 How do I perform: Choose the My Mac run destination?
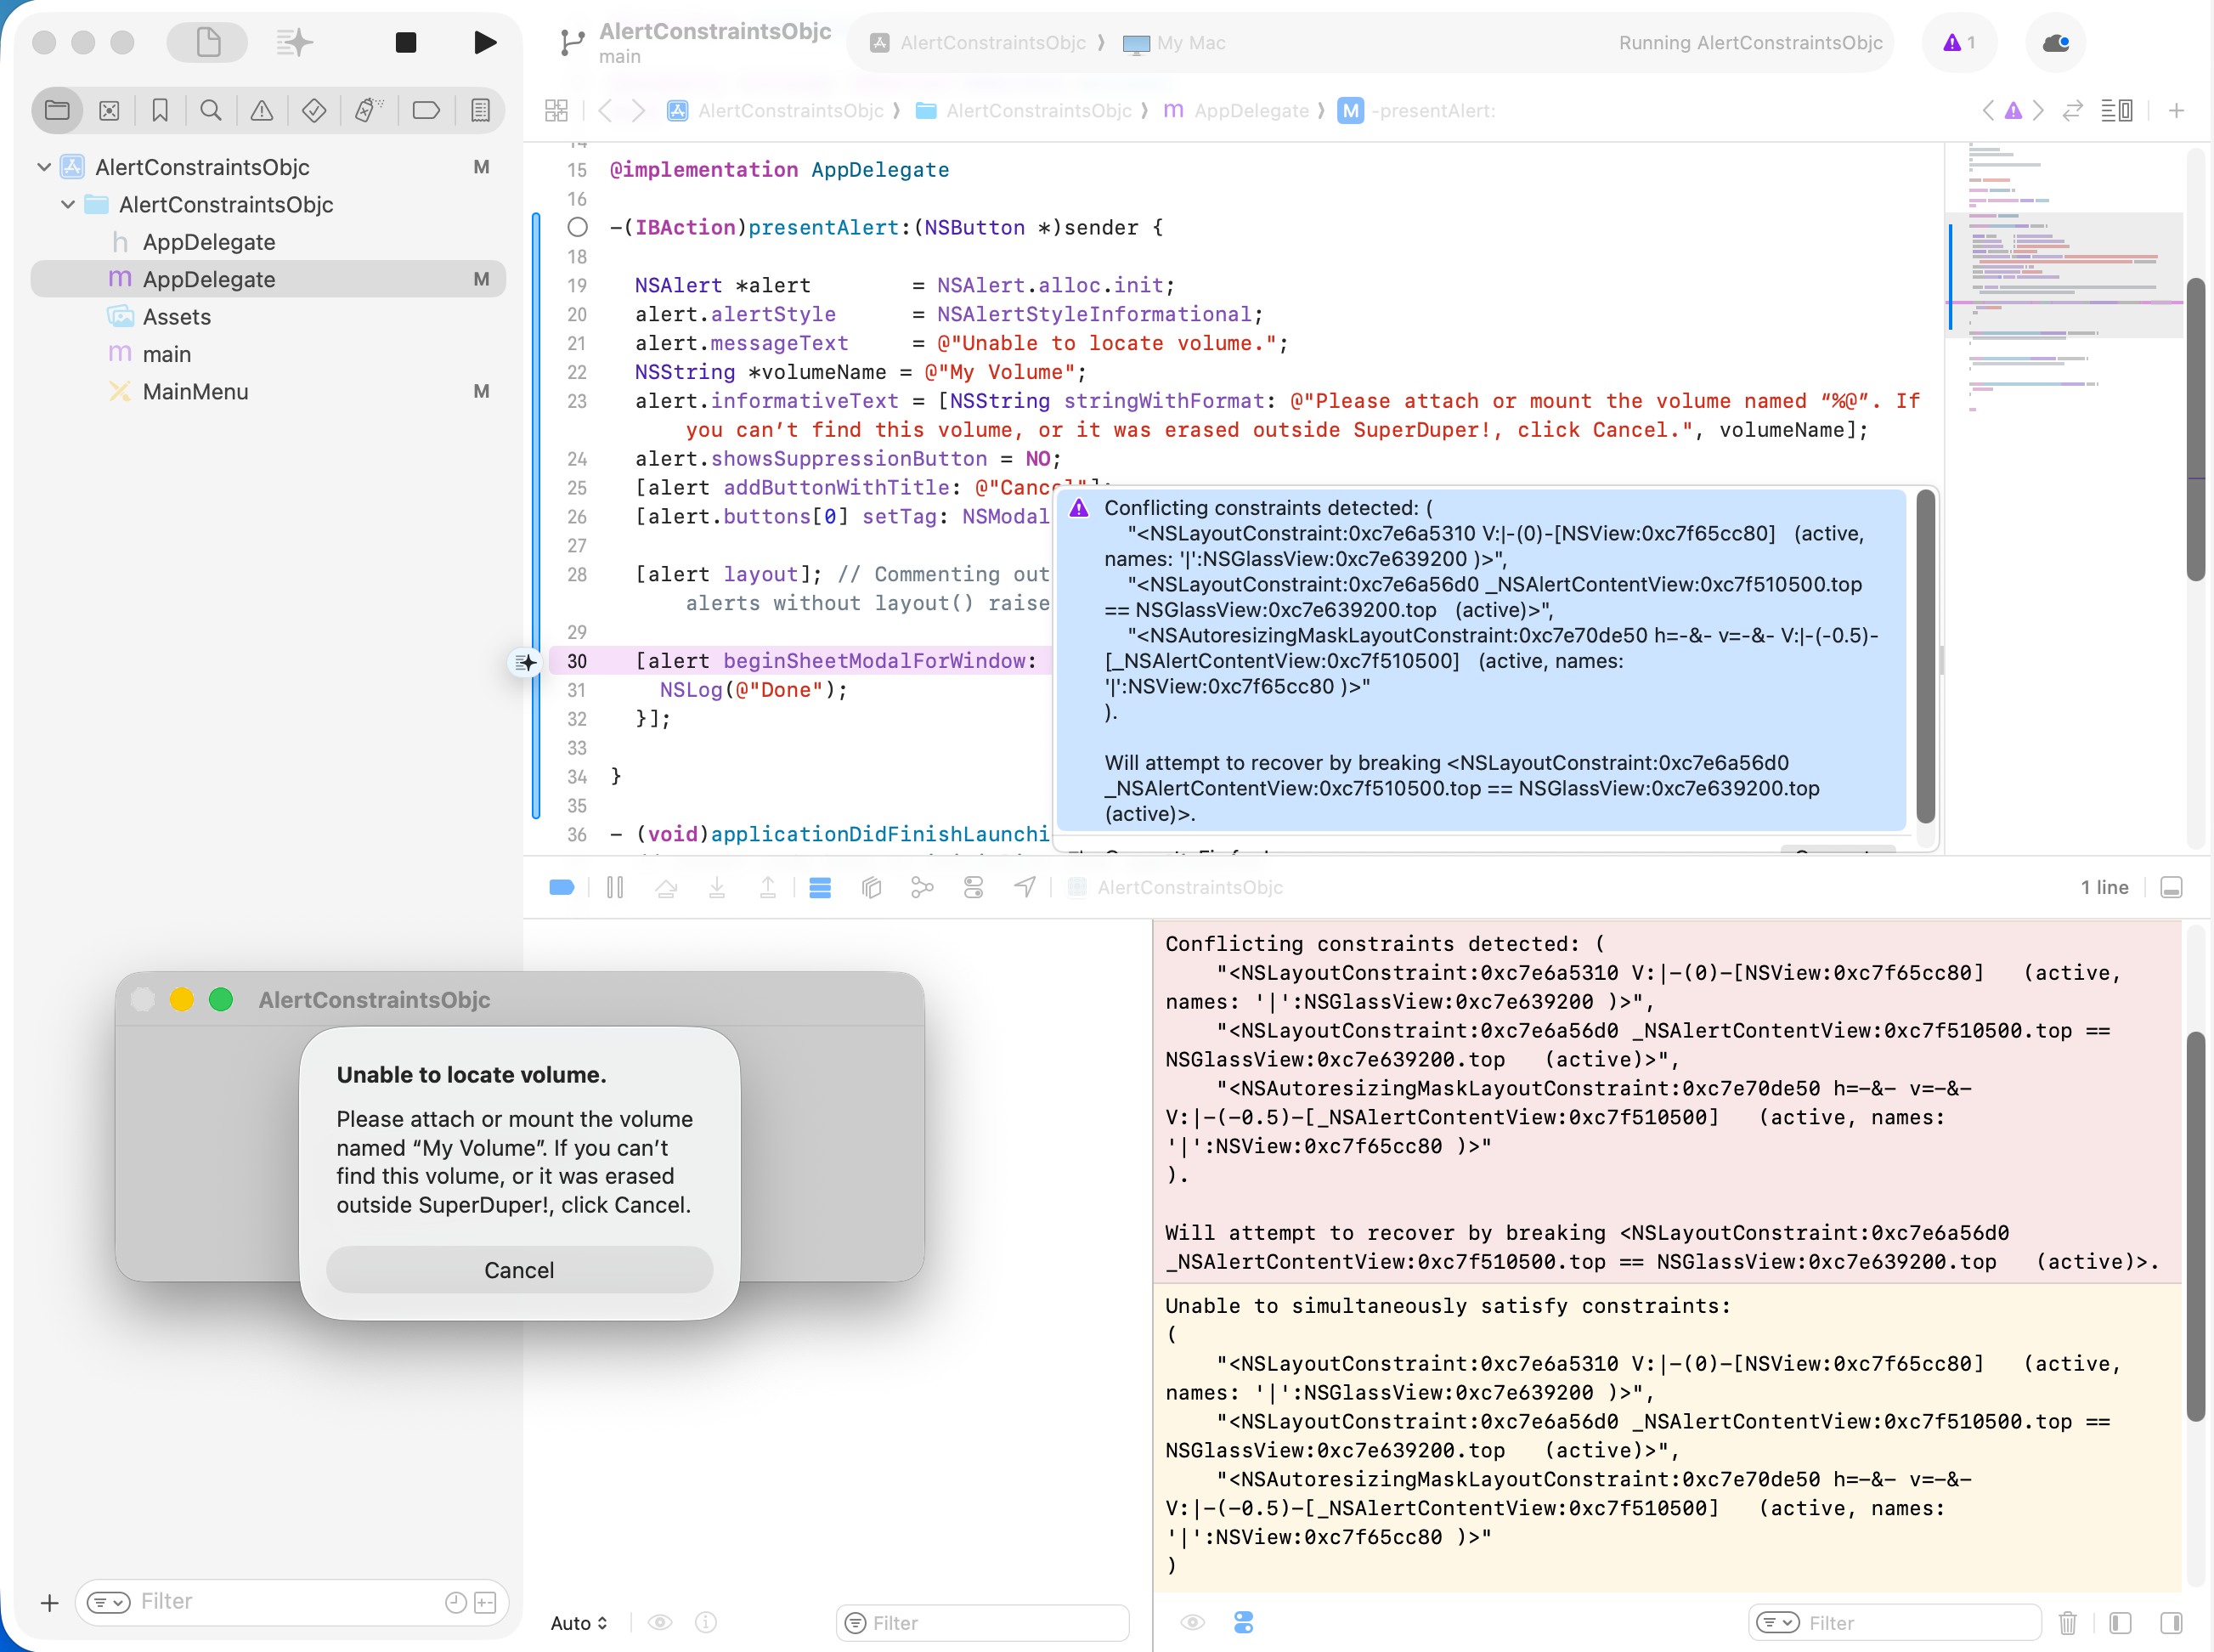1174,43
